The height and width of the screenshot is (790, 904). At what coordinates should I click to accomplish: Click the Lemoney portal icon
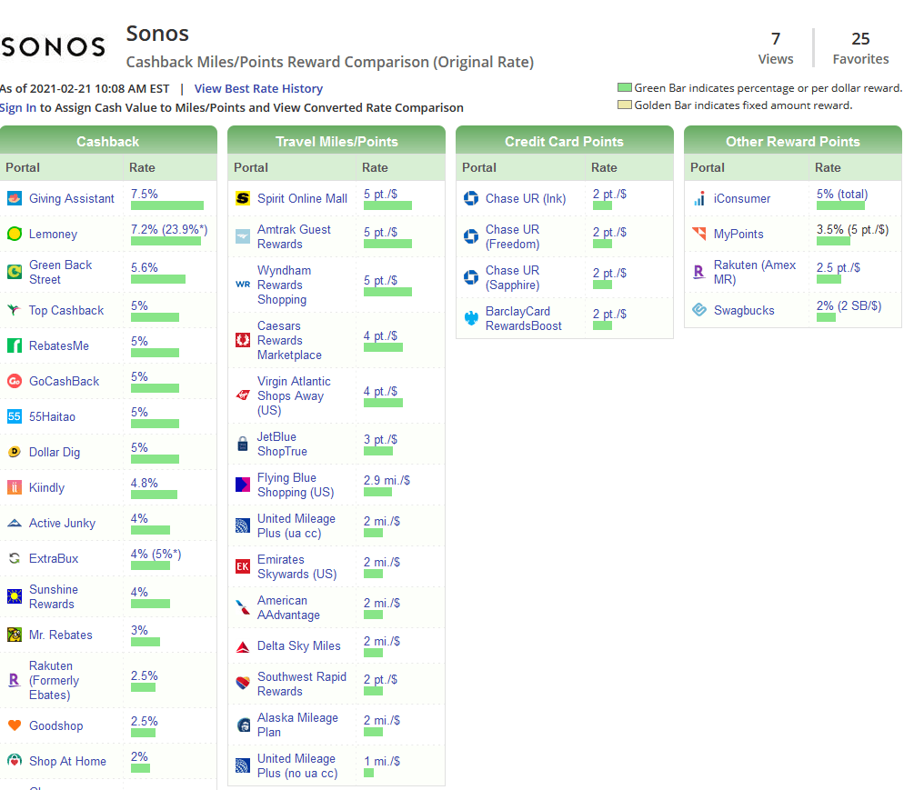[x=15, y=234]
